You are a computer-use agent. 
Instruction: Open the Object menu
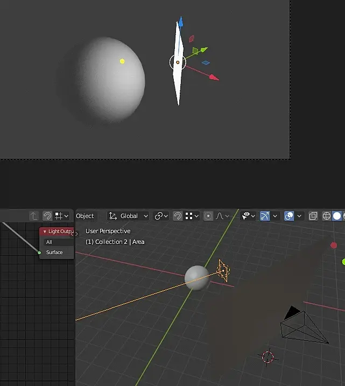point(85,216)
